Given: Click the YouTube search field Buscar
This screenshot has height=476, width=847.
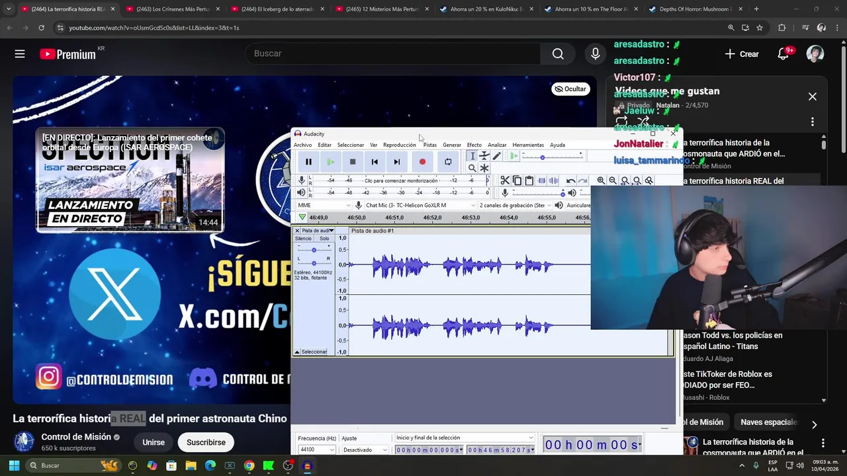Looking at the screenshot, I should click(x=393, y=54).
